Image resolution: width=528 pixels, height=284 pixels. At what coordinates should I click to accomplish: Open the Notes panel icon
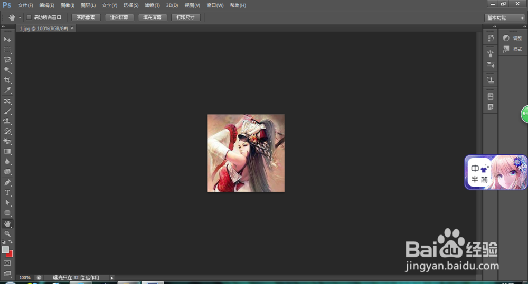pyautogui.click(x=491, y=107)
